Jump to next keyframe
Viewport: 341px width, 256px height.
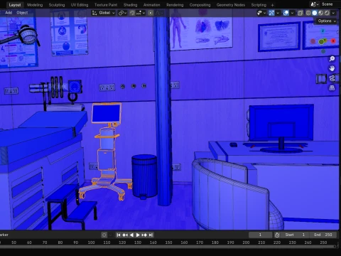tap(144, 235)
